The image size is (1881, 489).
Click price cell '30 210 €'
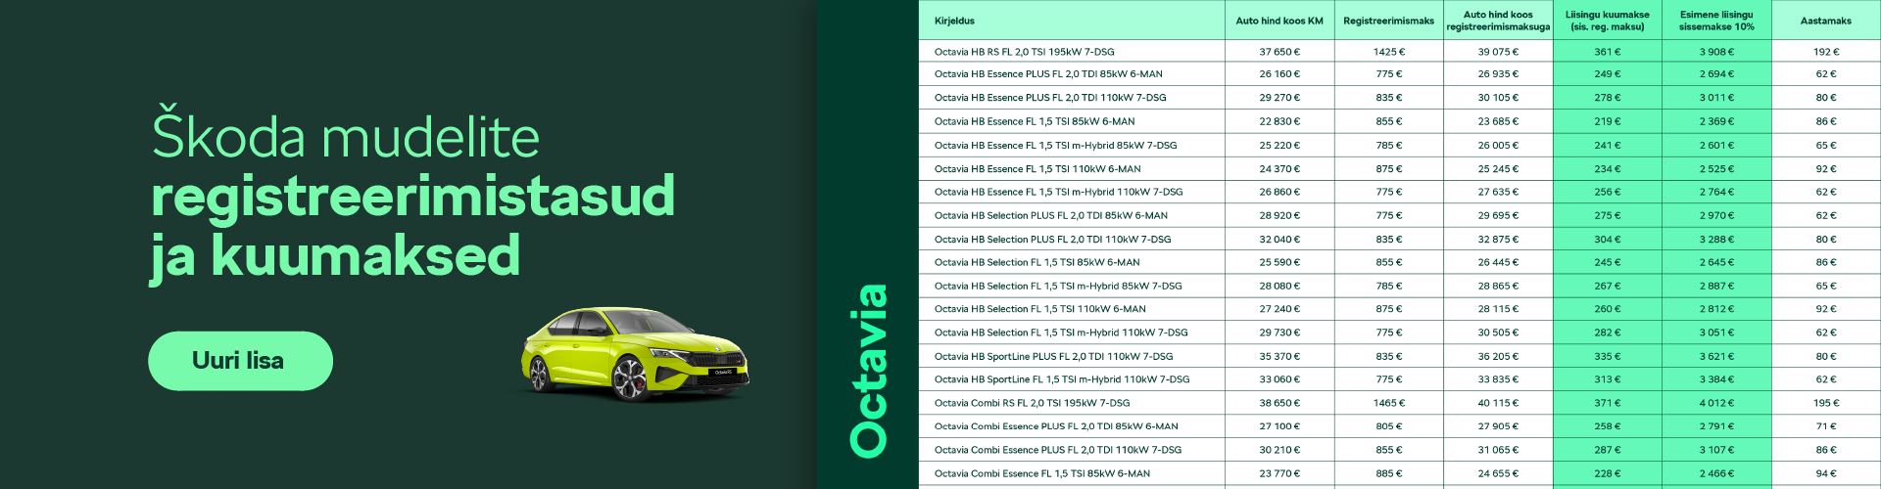pyautogui.click(x=1279, y=450)
